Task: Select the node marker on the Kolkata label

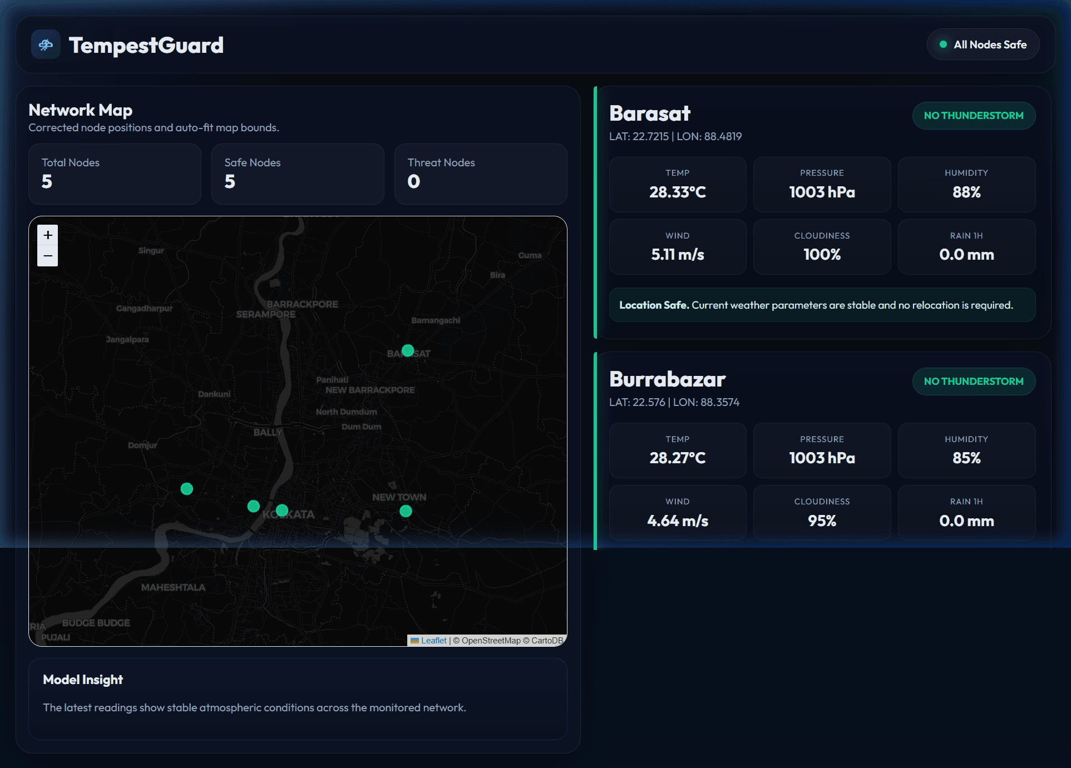Action: tap(282, 510)
